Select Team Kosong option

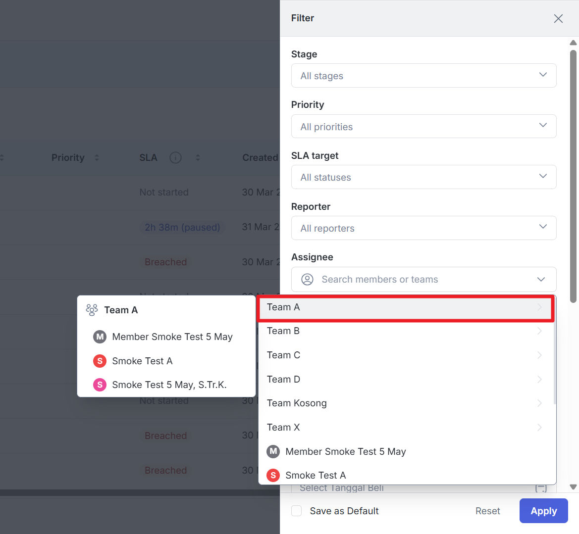(297, 403)
